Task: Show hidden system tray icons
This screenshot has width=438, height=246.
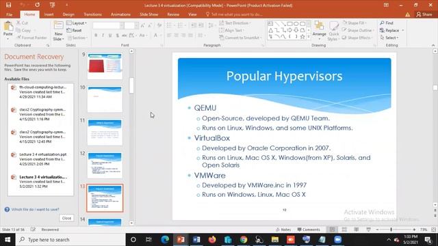Action: [x=389, y=240]
